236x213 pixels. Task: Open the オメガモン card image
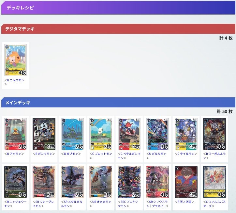click(x=101, y=182)
